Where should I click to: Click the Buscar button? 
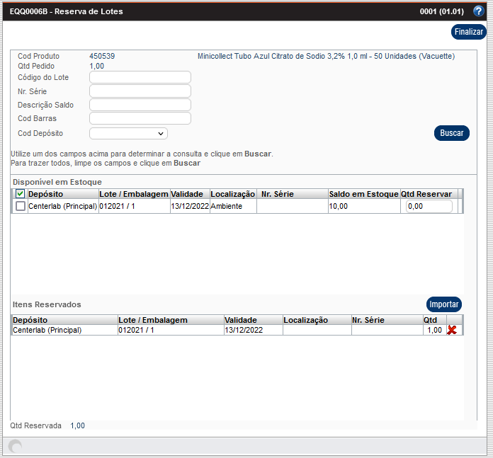tap(451, 133)
